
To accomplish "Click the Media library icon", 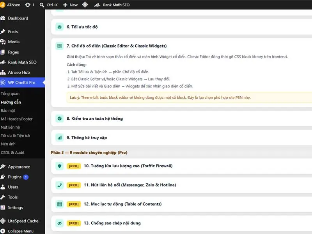I will point(3,42).
